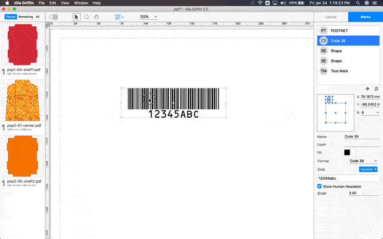Image resolution: width=383 pixels, height=239 pixels.
Task: Open the 122% zoom level dropdown
Action: (x=148, y=17)
